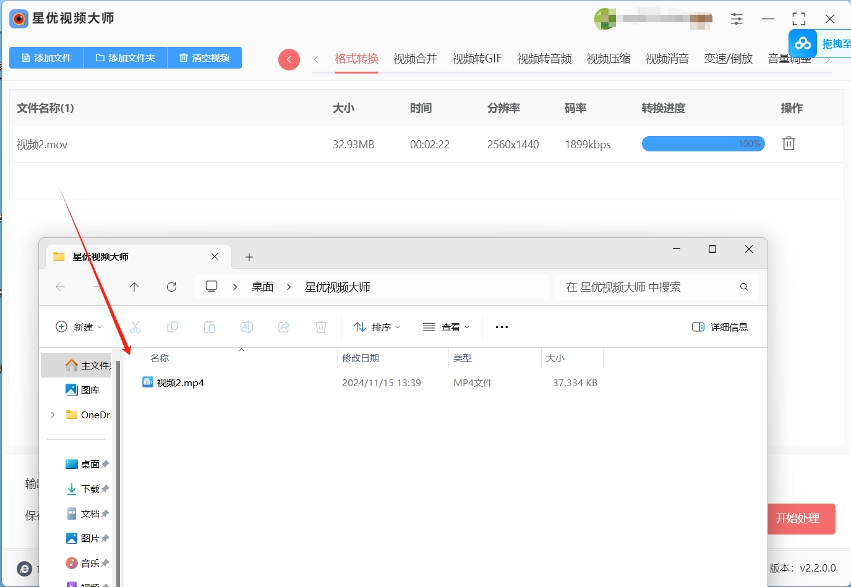The image size is (851, 587).
Task: Click the 添加文件 button
Action: click(x=46, y=57)
